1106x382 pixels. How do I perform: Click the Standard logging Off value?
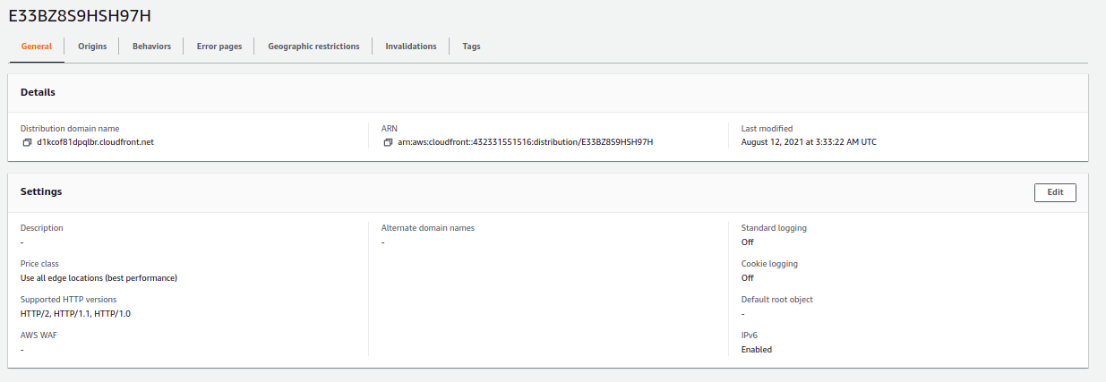748,242
